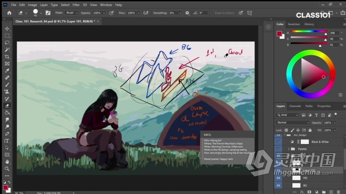The height and width of the screenshot is (194, 346).
Task: Toggle the brush settings panel icon
Action: click(x=48, y=13)
